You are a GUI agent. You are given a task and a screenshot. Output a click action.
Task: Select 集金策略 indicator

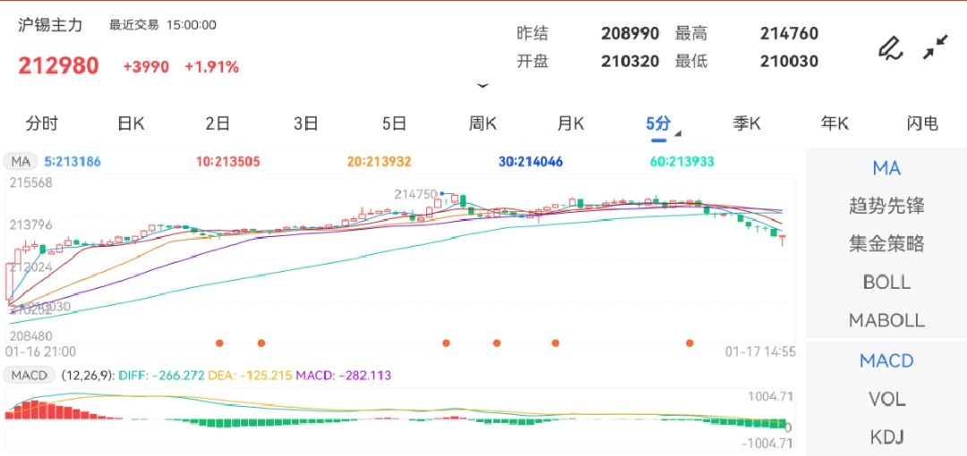pyautogui.click(x=886, y=244)
